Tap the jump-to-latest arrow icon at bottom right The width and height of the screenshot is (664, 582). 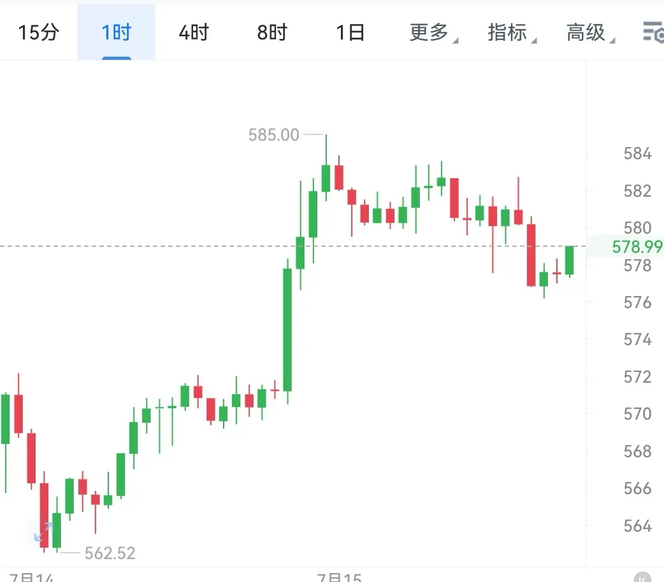tap(642, 578)
